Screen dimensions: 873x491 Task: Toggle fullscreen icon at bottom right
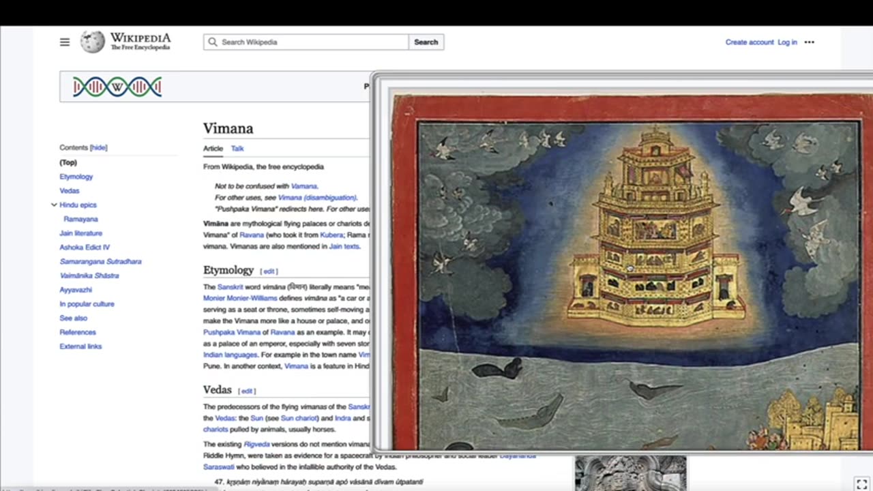tap(861, 484)
